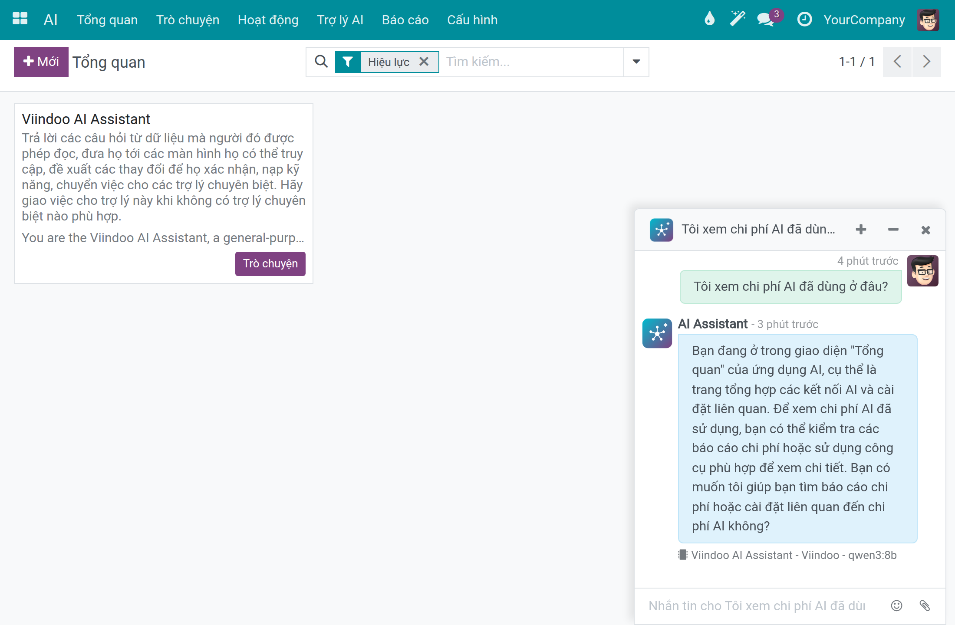The height and width of the screenshot is (625, 955).
Task: Start new conversation with plus in chat window
Action: [861, 230]
